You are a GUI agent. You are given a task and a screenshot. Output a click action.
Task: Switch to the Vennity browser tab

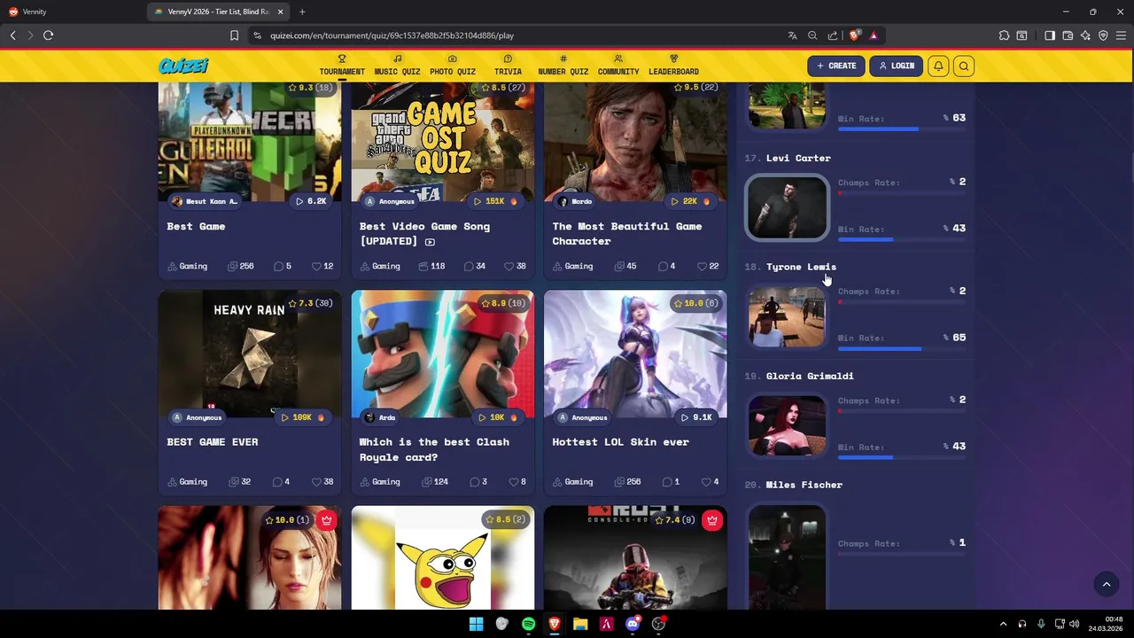[x=71, y=12]
